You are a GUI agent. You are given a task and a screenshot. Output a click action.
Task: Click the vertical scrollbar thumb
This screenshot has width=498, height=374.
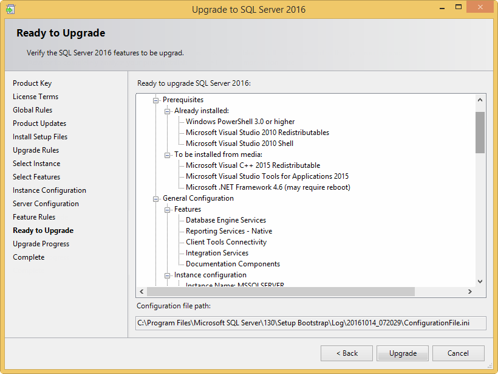(x=480, y=133)
